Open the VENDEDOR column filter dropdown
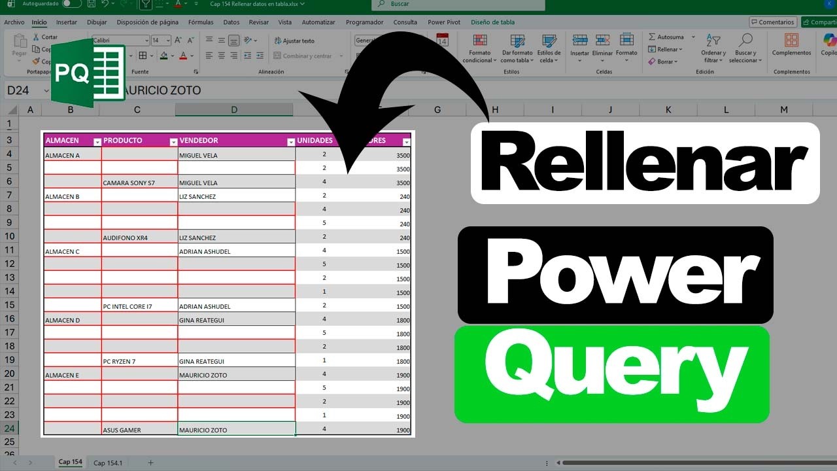 tap(291, 142)
